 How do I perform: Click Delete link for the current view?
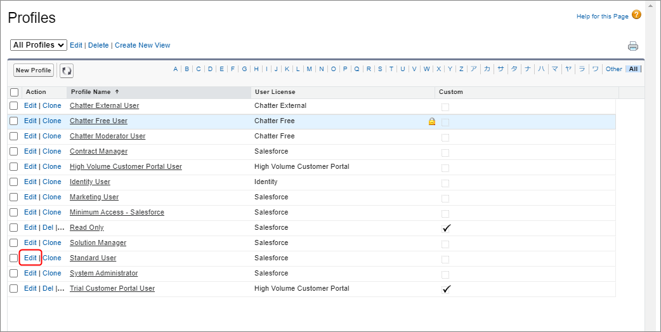click(98, 45)
